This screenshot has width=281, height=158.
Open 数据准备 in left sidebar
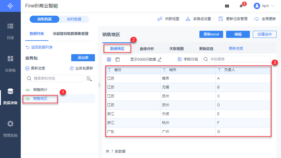[10, 96]
